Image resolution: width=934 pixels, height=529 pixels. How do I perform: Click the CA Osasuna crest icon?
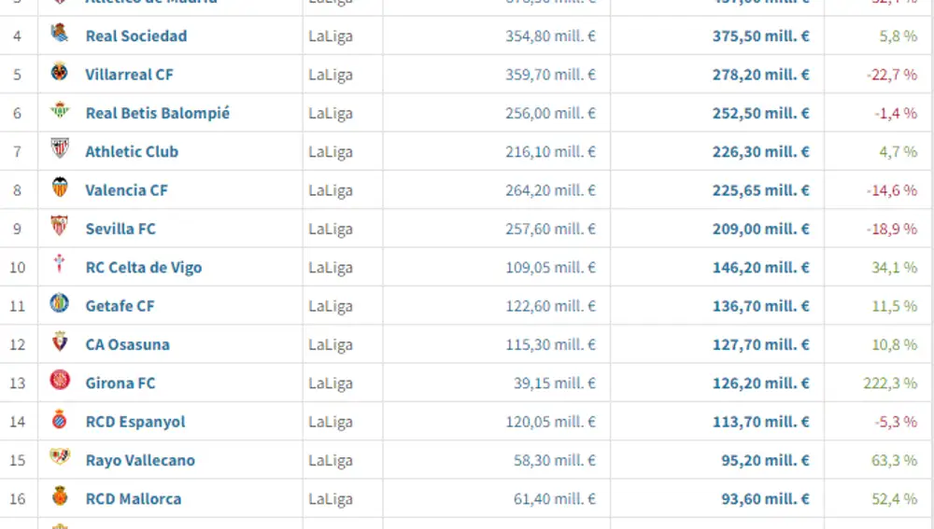point(60,341)
